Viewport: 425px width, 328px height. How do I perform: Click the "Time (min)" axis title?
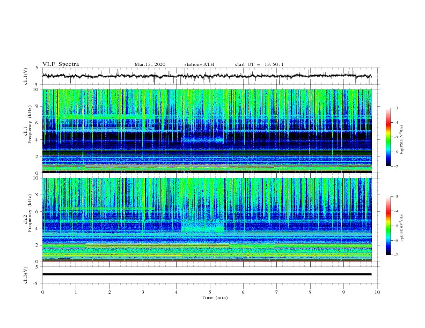215,297
